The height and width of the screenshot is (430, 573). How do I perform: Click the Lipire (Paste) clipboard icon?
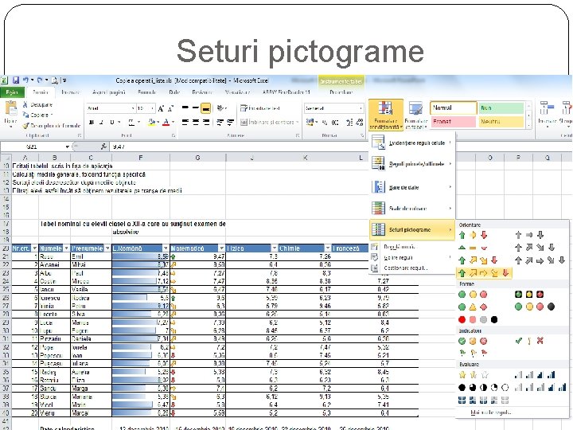pos(10,108)
